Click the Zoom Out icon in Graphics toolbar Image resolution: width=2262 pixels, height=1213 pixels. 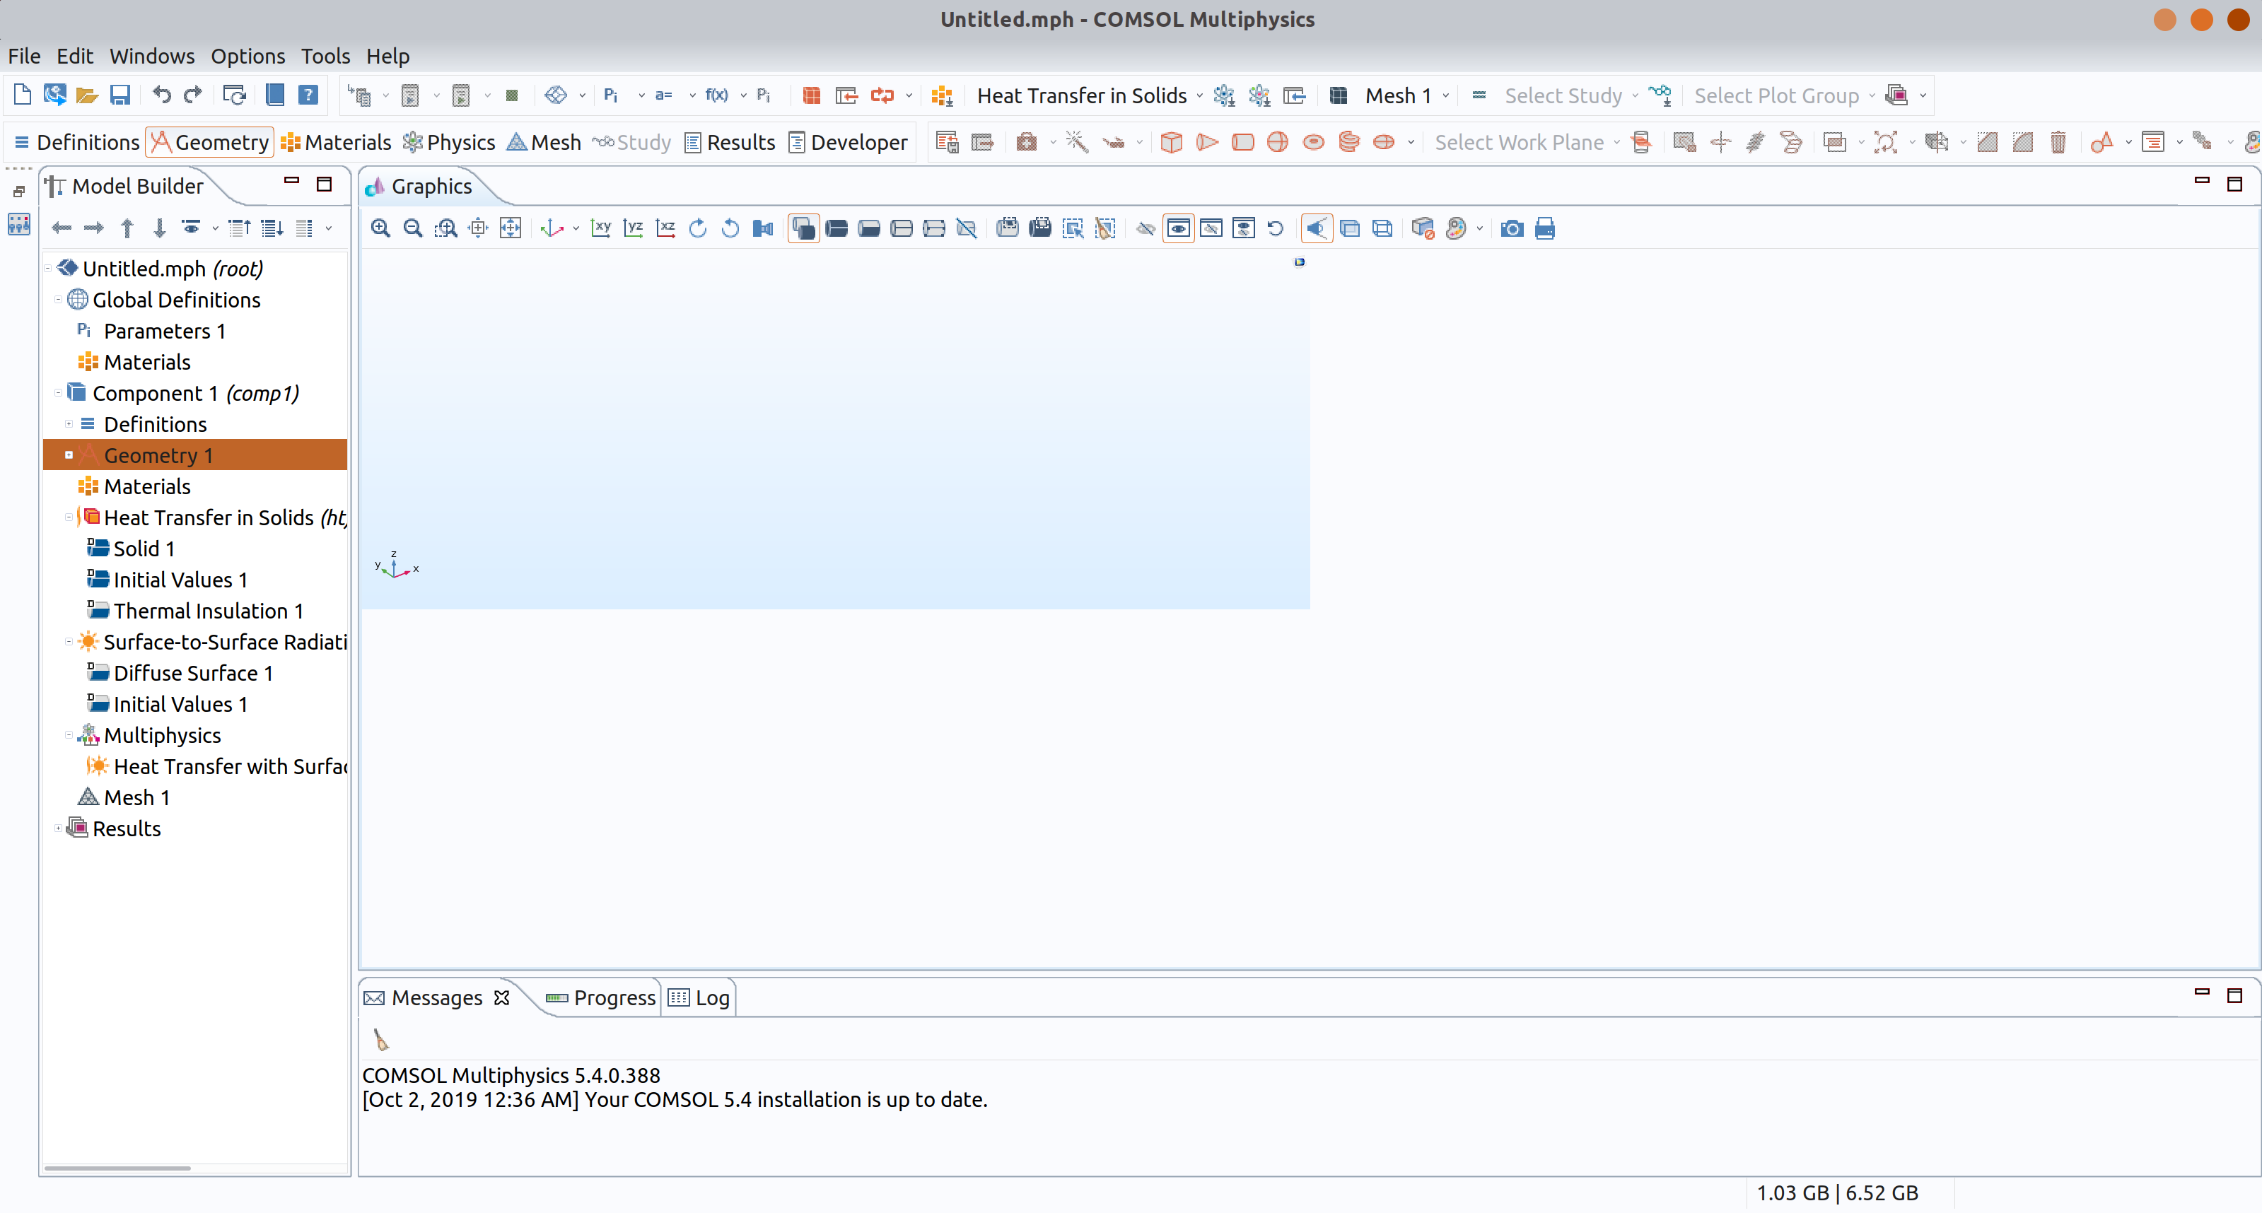(x=413, y=228)
